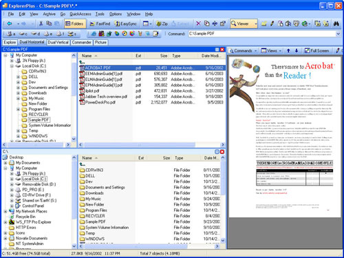Switch to the Explore tab
Screen dimensions: 344x258
[10, 42]
